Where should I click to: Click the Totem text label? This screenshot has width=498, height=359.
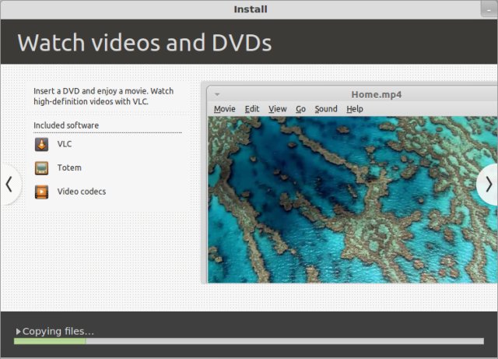click(x=69, y=167)
